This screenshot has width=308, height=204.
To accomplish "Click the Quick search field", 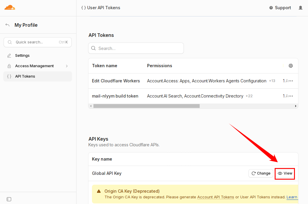I will pyautogui.click(x=37, y=42).
